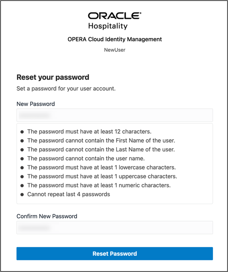Click the bullet next to repeat last 4 passwords rule
This screenshot has height=272, width=228.
point(22,194)
